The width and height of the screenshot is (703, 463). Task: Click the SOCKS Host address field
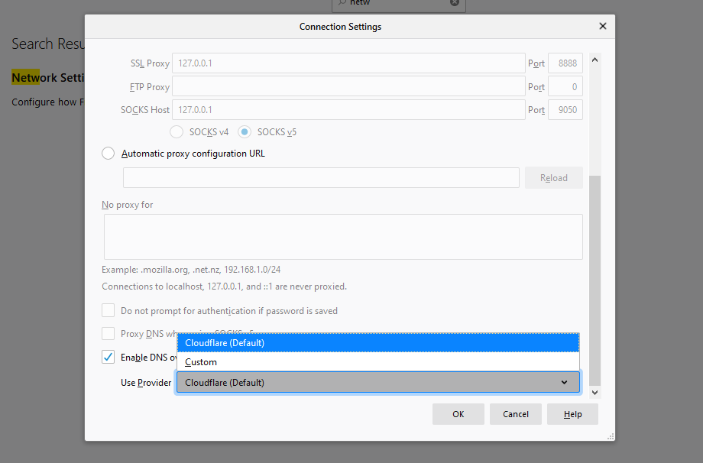348,110
